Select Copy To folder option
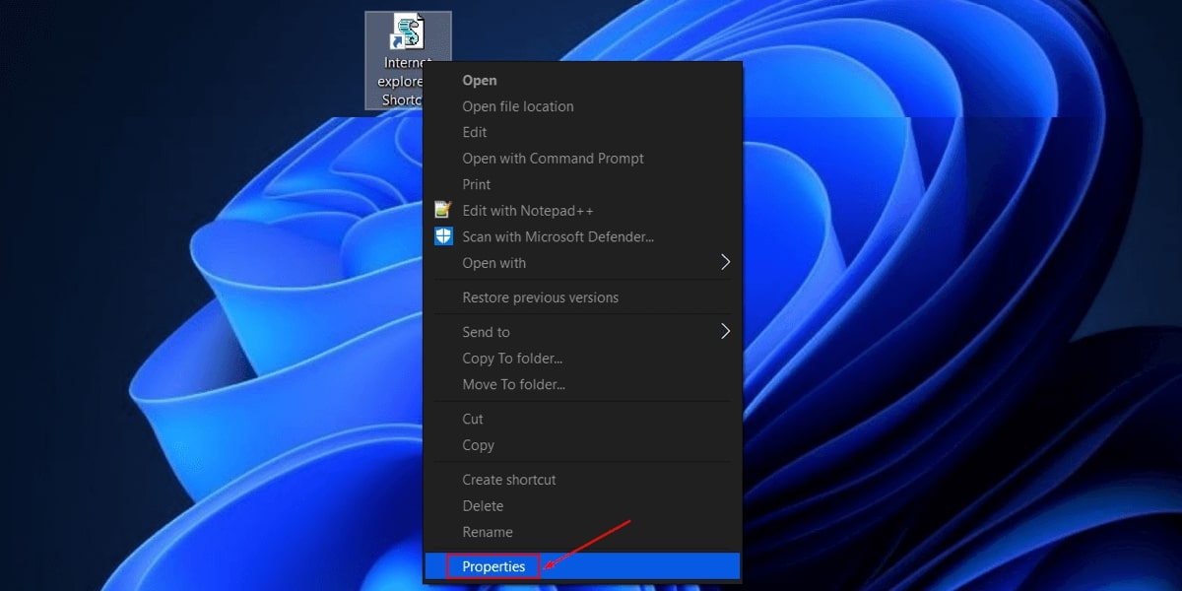The height and width of the screenshot is (591, 1182). coord(514,358)
